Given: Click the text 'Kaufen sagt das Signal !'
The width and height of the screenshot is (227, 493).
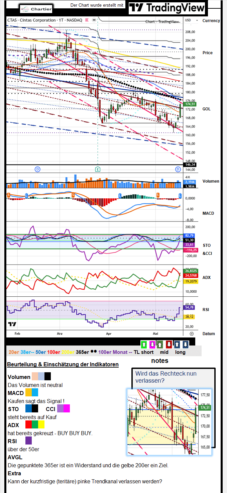Looking at the screenshot, I should (x=36, y=401).
